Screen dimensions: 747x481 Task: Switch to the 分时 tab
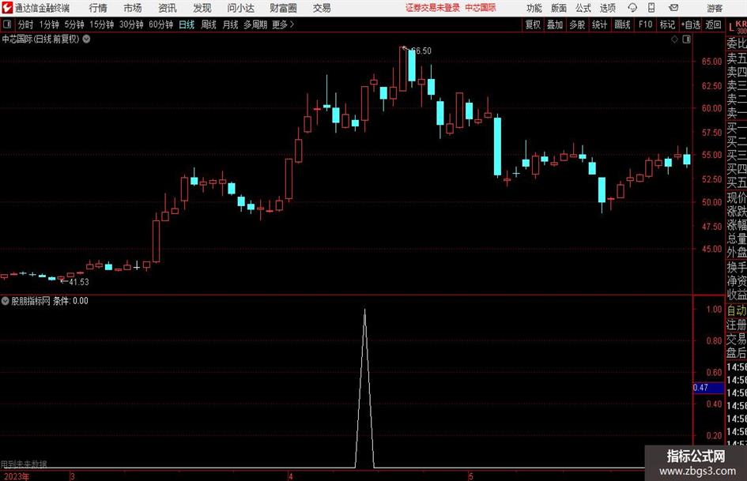pyautogui.click(x=25, y=24)
